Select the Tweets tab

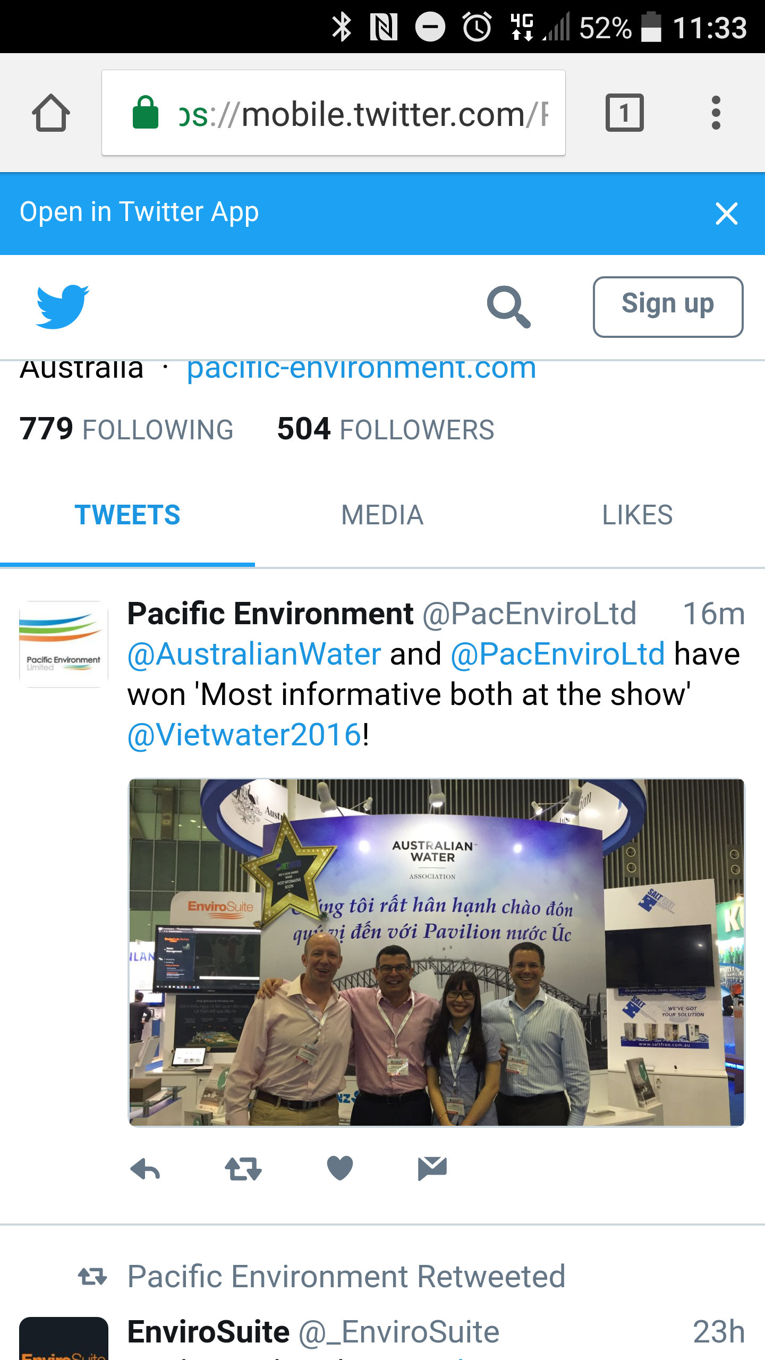[x=127, y=515]
